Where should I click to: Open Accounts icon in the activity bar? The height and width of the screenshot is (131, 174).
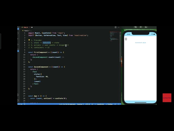tap(18, 95)
